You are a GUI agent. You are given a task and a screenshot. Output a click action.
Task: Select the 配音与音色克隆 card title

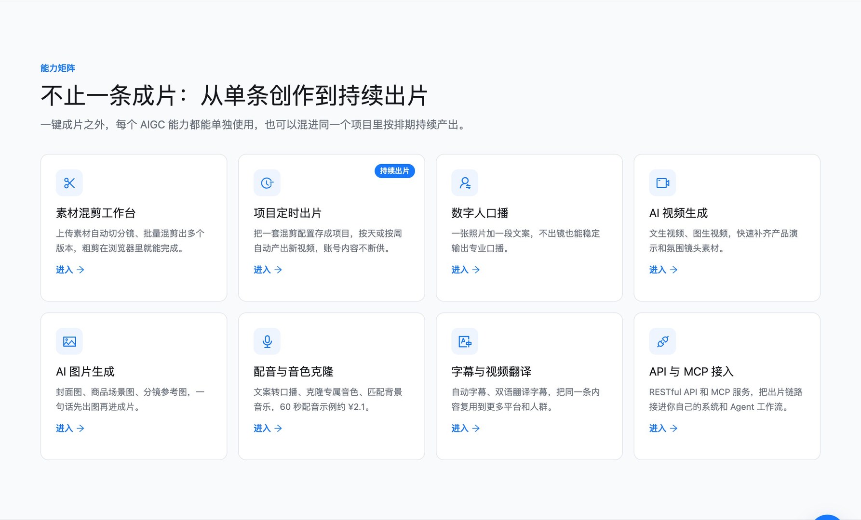294,371
